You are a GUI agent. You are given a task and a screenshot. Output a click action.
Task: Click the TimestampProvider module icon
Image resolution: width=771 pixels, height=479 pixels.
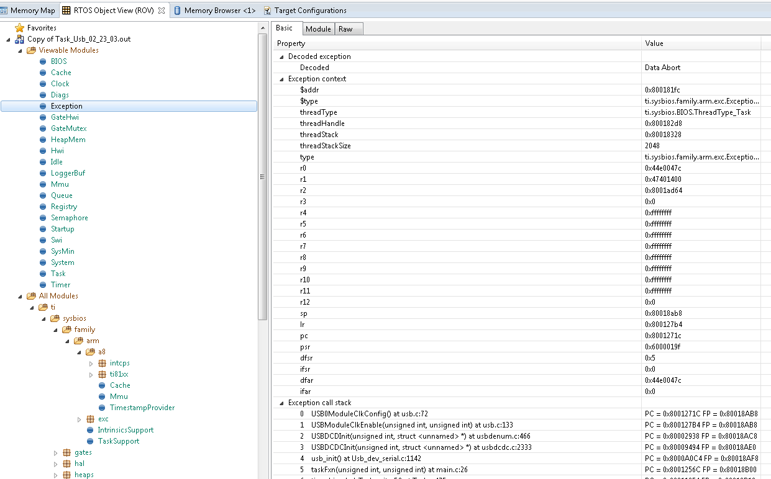pyautogui.click(x=102, y=408)
